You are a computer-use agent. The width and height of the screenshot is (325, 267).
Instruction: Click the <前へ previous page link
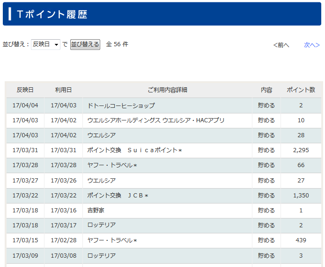click(281, 45)
